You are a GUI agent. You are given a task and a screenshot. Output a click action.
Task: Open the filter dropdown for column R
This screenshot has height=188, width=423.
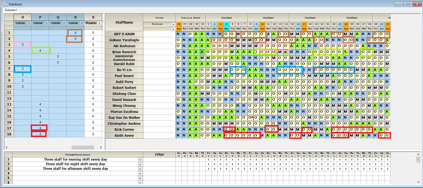pos(82,23)
